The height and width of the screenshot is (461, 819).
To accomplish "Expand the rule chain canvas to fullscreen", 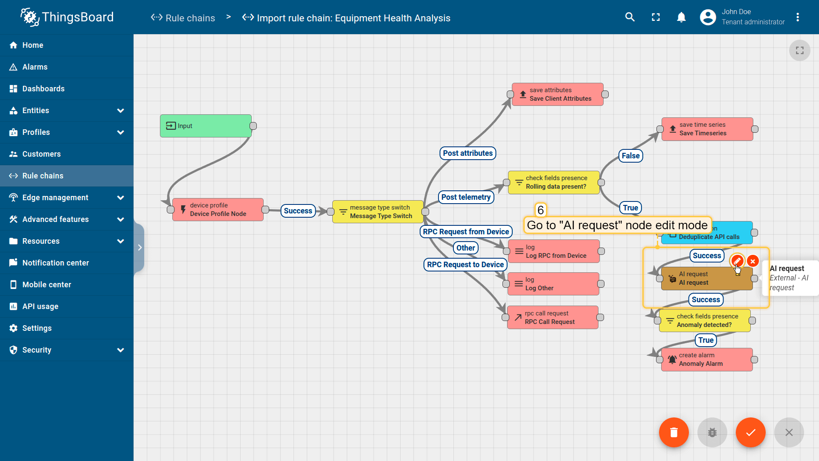I will point(800,50).
